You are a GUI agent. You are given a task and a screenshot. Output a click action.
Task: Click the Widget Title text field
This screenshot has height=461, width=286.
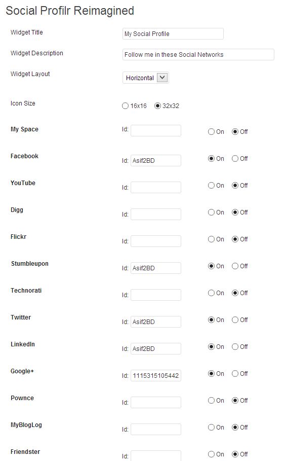point(173,34)
